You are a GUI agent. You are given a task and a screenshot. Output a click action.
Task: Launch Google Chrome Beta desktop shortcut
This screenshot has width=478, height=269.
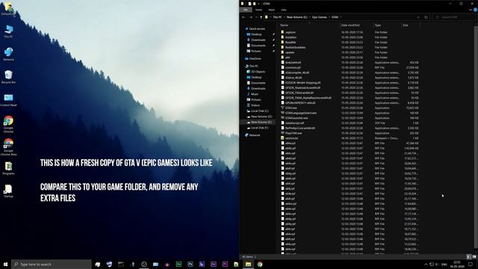pyautogui.click(x=8, y=147)
